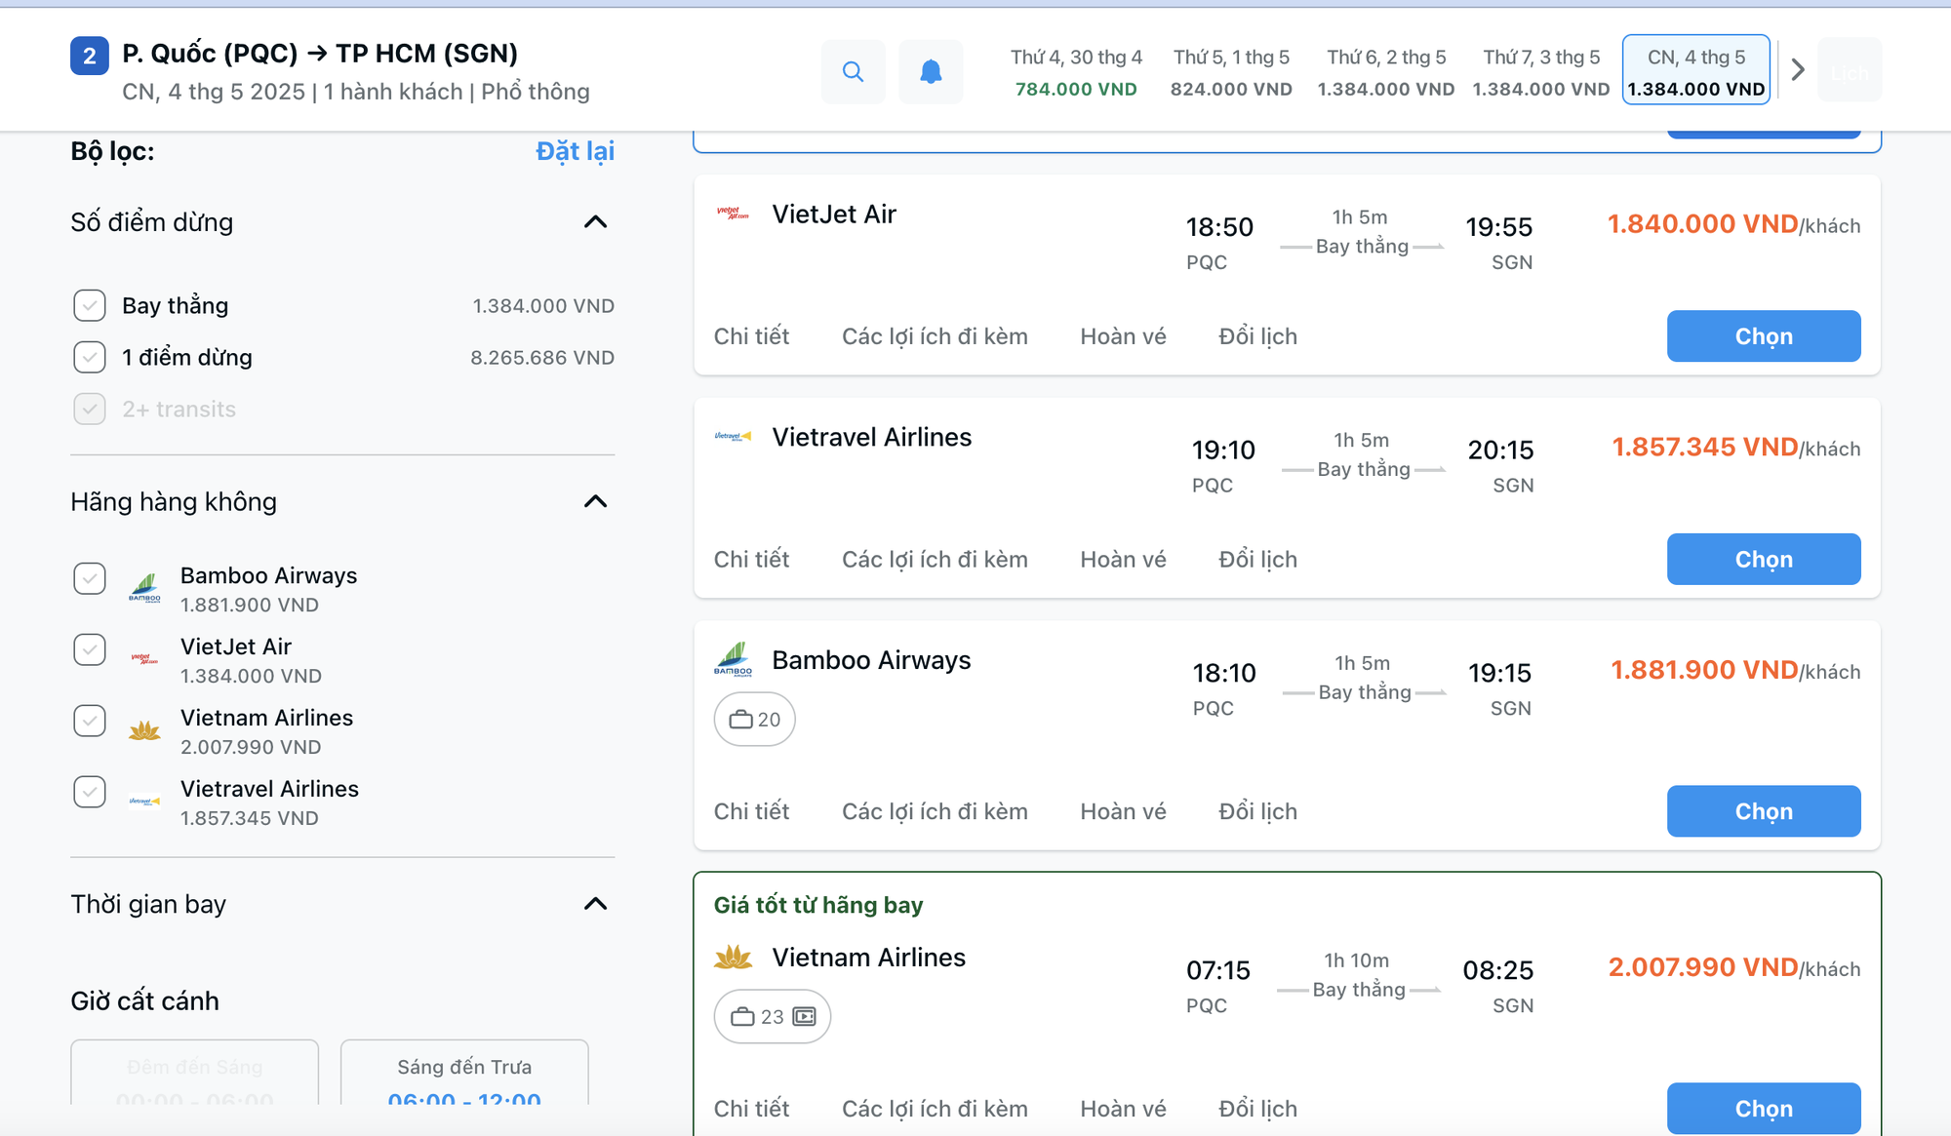Collapse the Thời gian bay section
1951x1136 pixels.
click(x=595, y=904)
